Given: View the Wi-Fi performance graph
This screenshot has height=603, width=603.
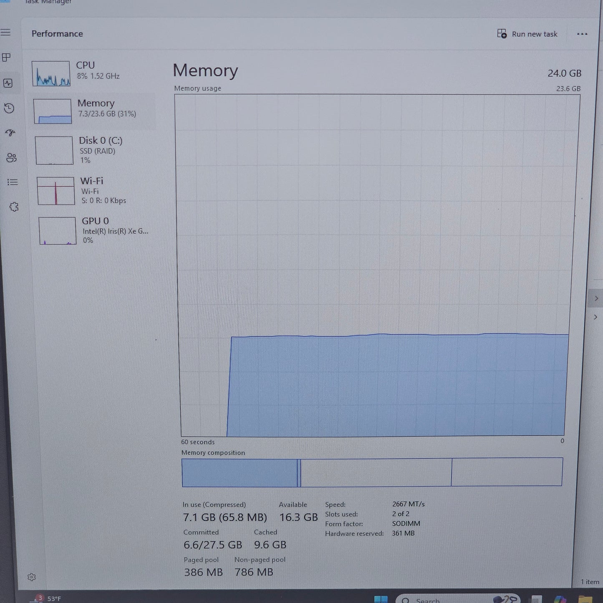Looking at the screenshot, I should (97, 191).
